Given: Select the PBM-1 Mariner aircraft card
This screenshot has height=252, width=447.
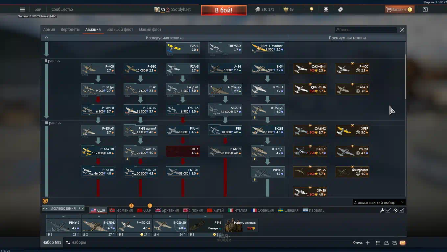Looking at the screenshot, I should [x=268, y=48].
